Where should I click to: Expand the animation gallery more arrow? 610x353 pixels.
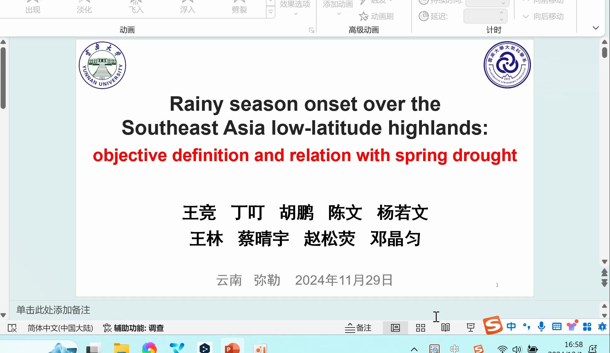pyautogui.click(x=270, y=12)
